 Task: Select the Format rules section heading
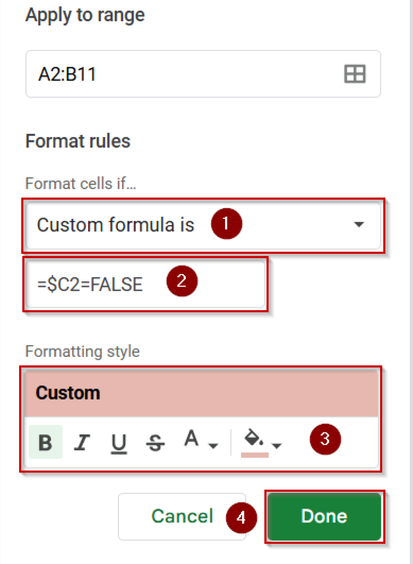click(x=77, y=141)
